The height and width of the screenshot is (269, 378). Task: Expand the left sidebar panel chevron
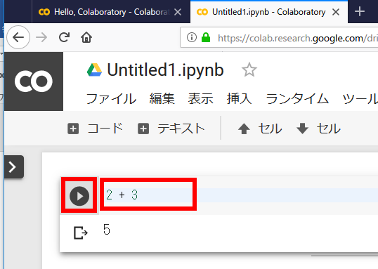point(14,166)
